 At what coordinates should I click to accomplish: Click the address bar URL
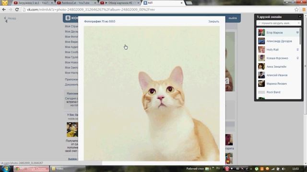point(91,10)
